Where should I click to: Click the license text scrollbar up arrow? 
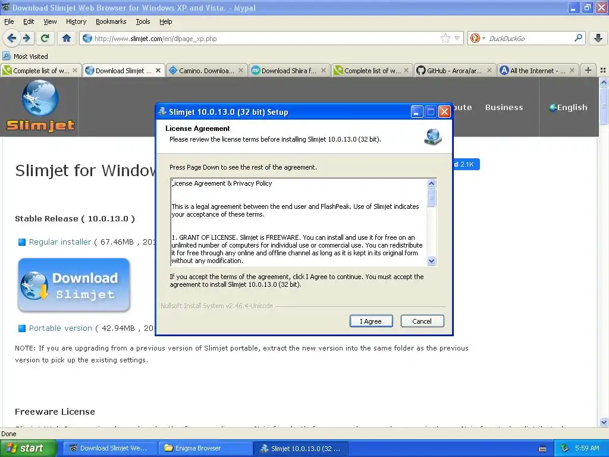click(431, 183)
